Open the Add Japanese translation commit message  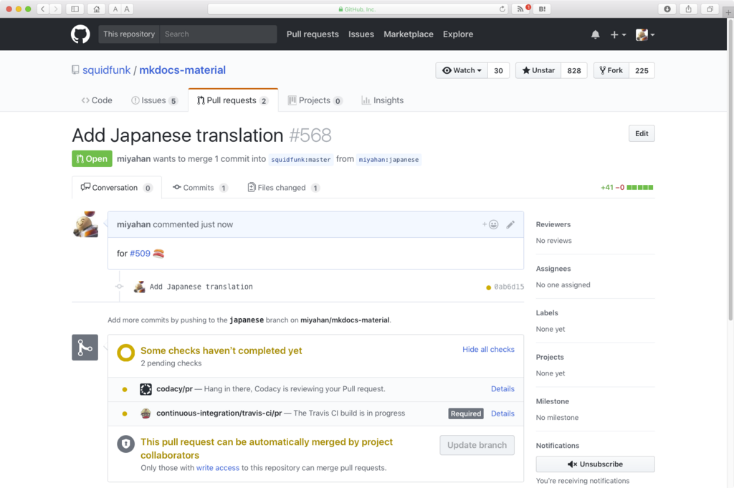point(201,287)
